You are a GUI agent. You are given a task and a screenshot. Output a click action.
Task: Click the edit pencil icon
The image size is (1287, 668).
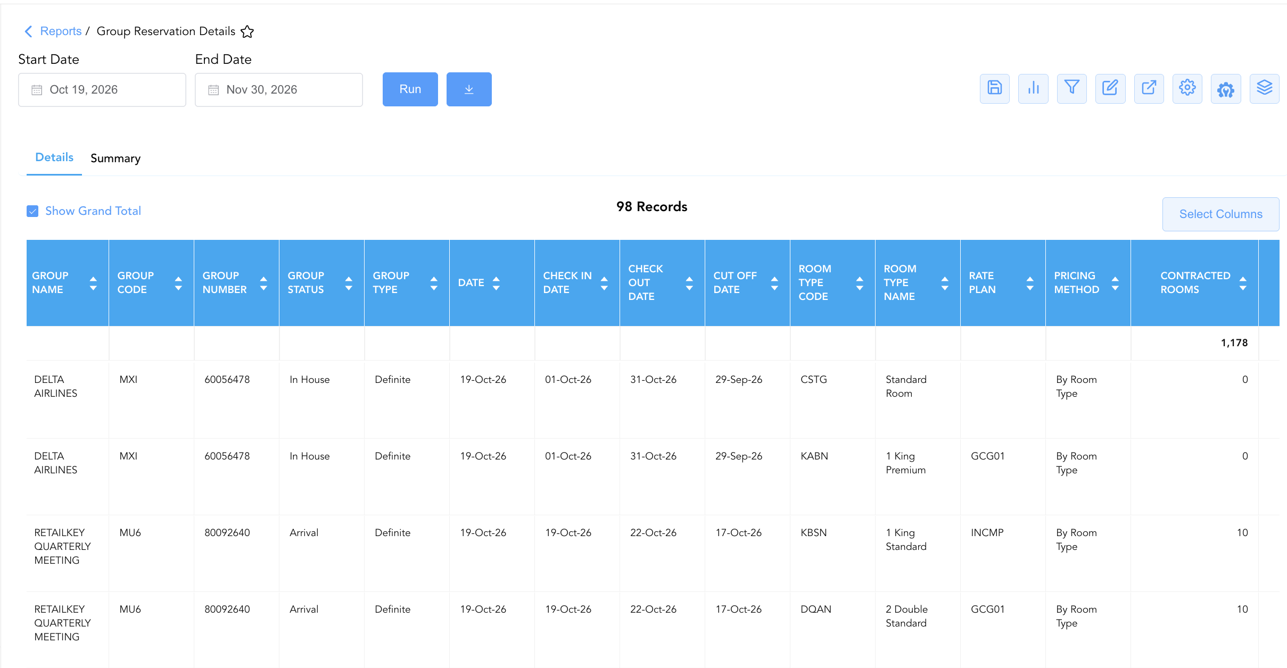point(1110,88)
